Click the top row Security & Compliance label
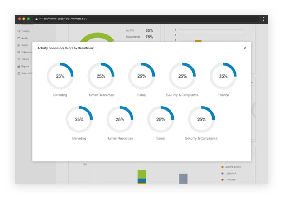 coord(182,95)
